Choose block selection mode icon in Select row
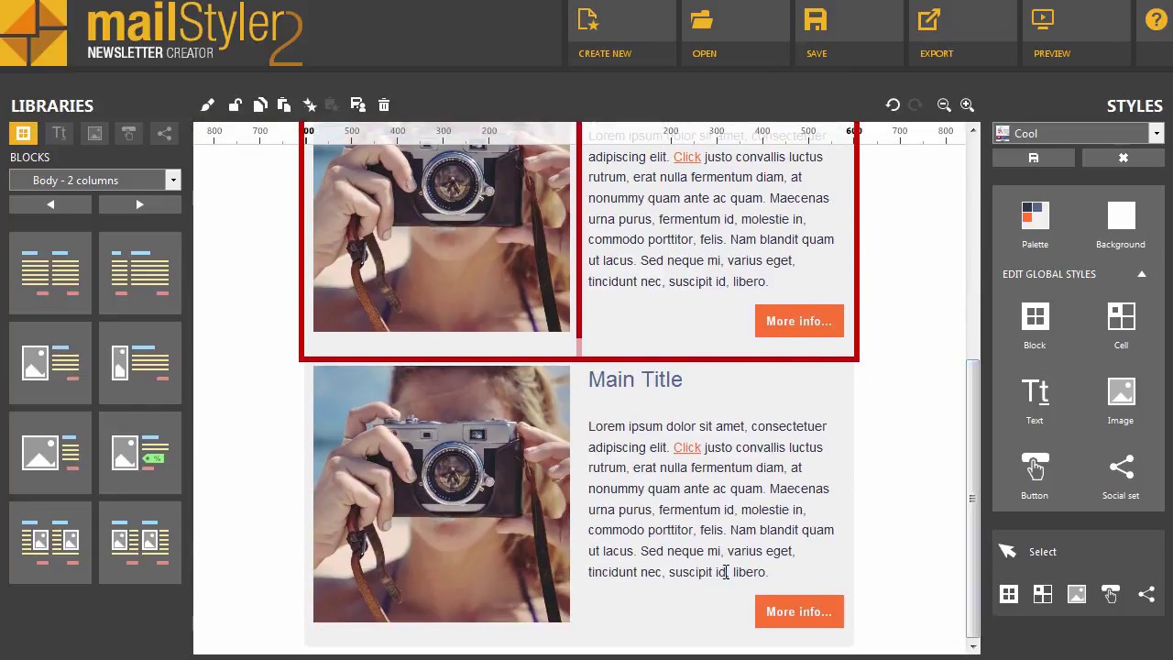Viewport: 1173px width, 660px height. point(1008,594)
